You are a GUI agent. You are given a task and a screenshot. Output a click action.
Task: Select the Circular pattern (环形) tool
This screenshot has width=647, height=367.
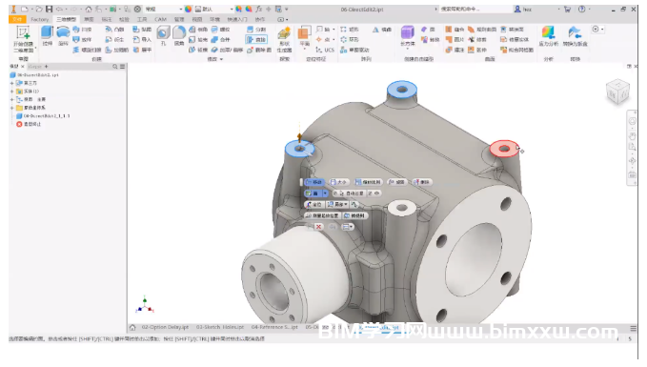350,40
